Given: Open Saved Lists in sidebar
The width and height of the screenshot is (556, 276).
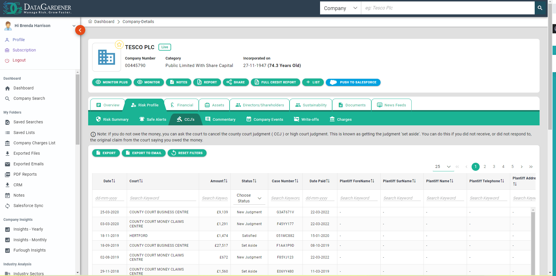Looking at the screenshot, I should click(x=24, y=133).
